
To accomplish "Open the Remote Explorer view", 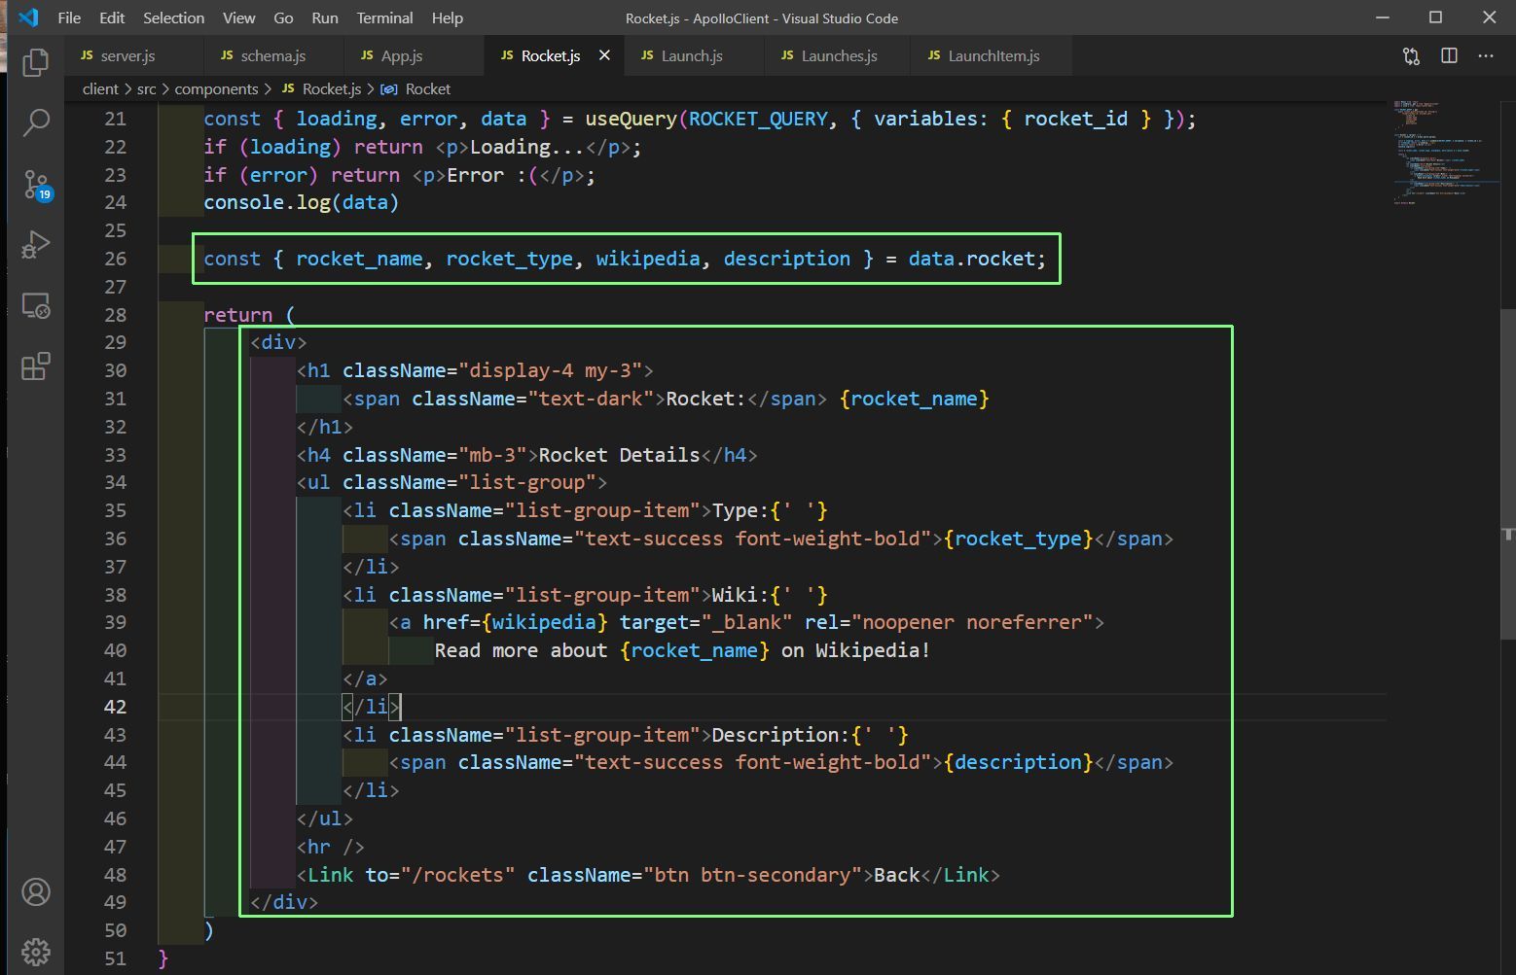I will 36,306.
